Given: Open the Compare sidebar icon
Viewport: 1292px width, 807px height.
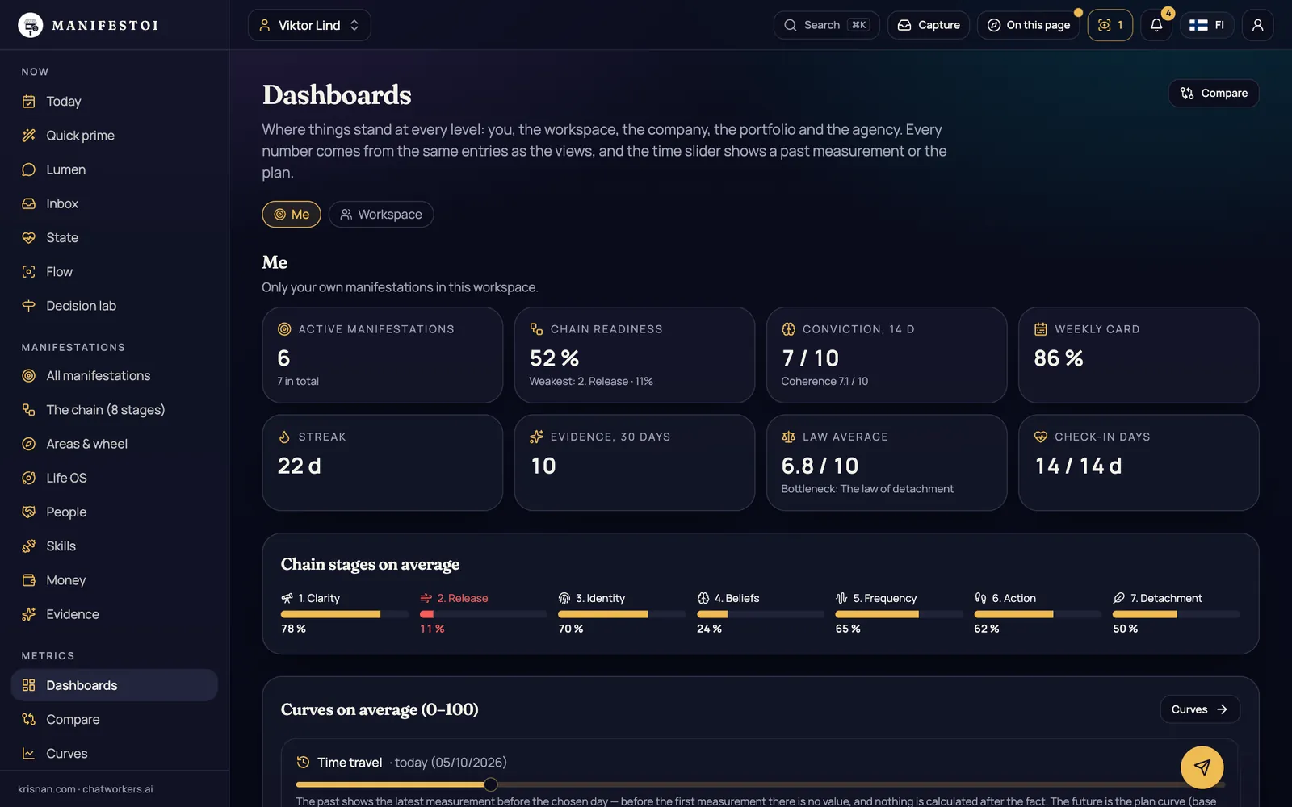Looking at the screenshot, I should pos(29,719).
